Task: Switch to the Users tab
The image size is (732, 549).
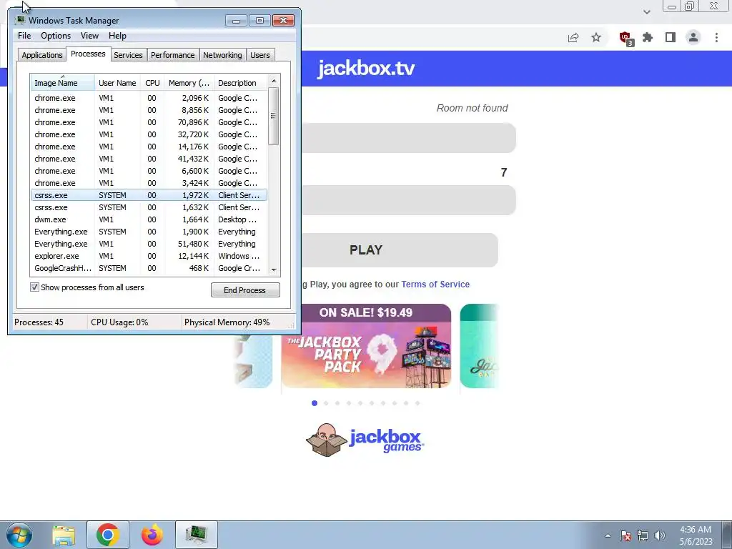Action: point(260,54)
